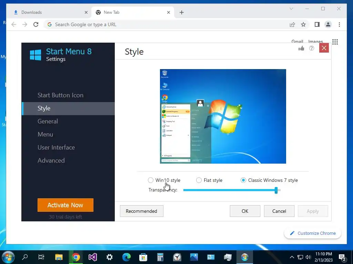This screenshot has height=264, width=353.
Task: Open Chrome's three-dot menu
Action: [x=339, y=24]
